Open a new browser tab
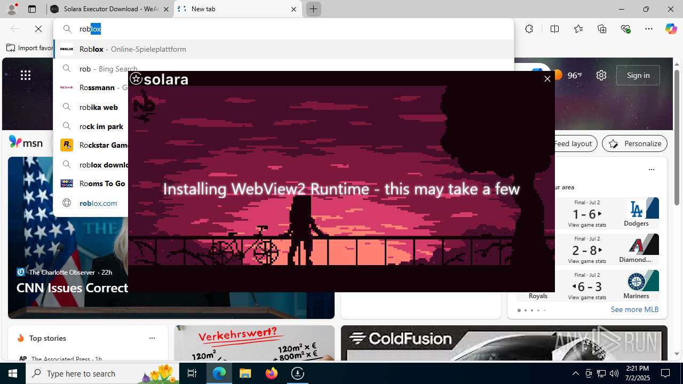This screenshot has height=384, width=683. [313, 9]
